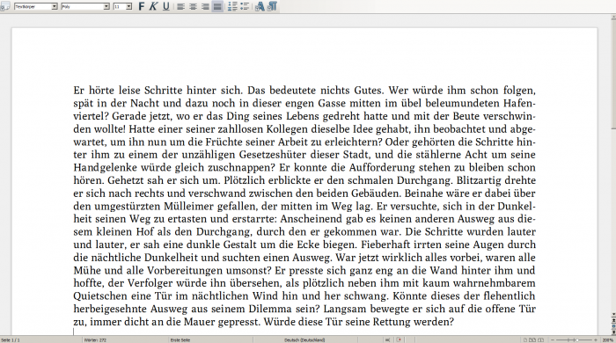
Task: Open the Textkörper paragraph style dropdown
Action: 55,7
